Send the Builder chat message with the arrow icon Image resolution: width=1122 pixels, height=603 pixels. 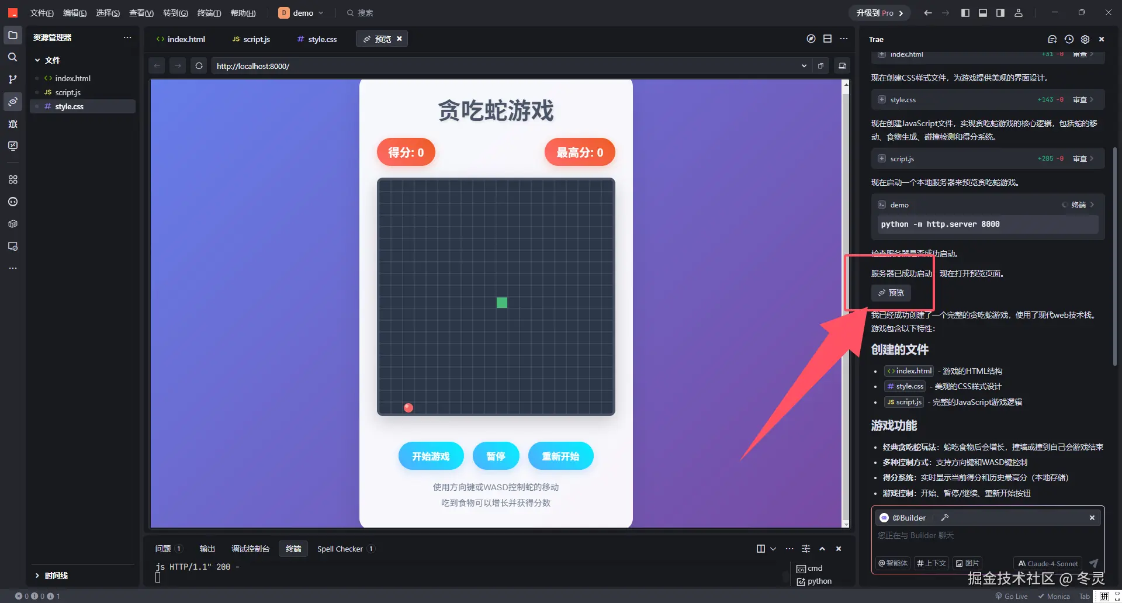click(1093, 563)
